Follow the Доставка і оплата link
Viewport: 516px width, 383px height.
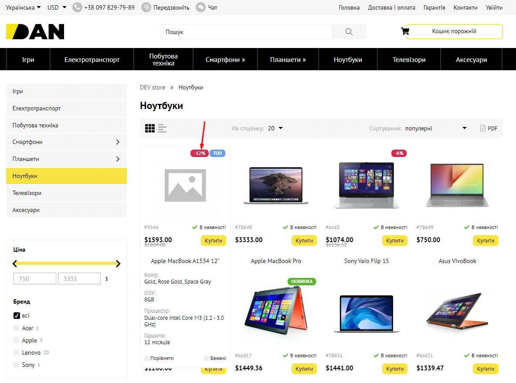[x=391, y=7]
